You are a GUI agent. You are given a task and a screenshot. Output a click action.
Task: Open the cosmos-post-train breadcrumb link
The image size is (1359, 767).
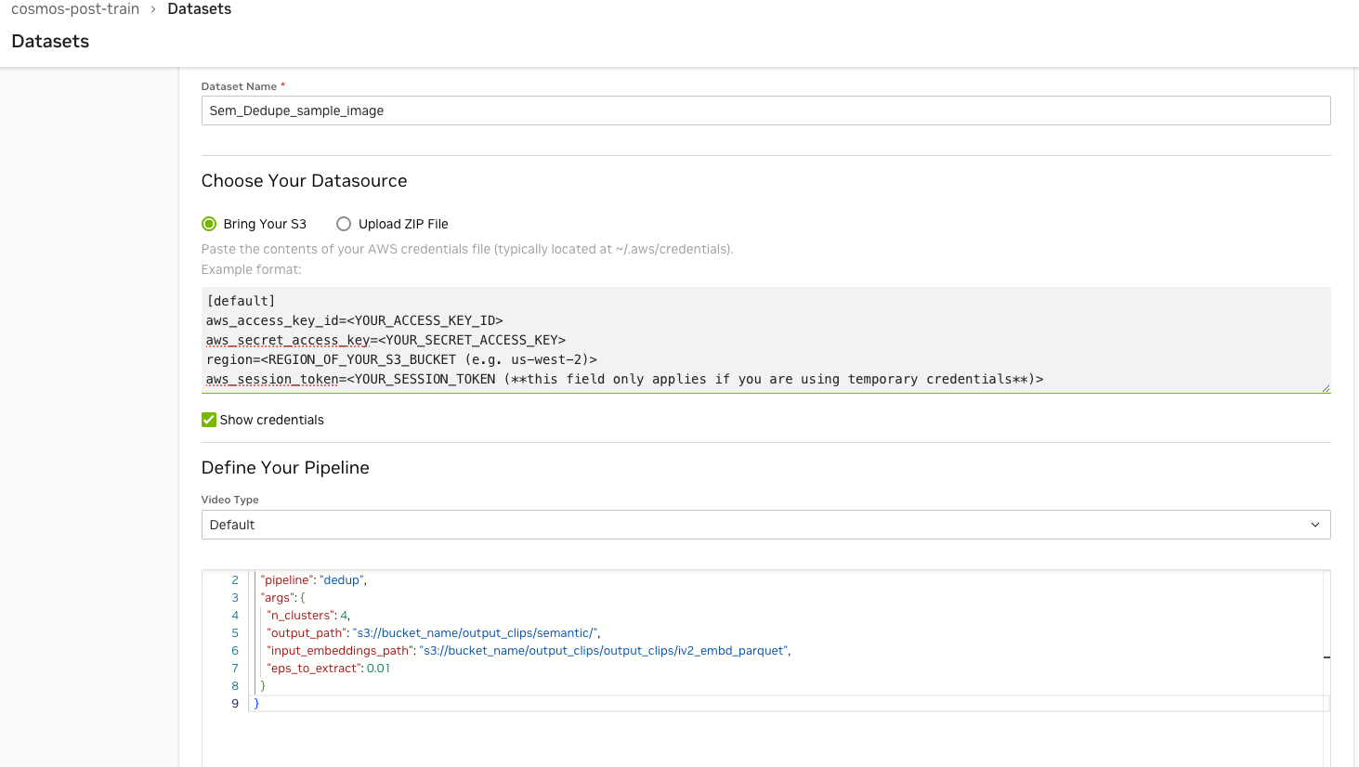73,9
